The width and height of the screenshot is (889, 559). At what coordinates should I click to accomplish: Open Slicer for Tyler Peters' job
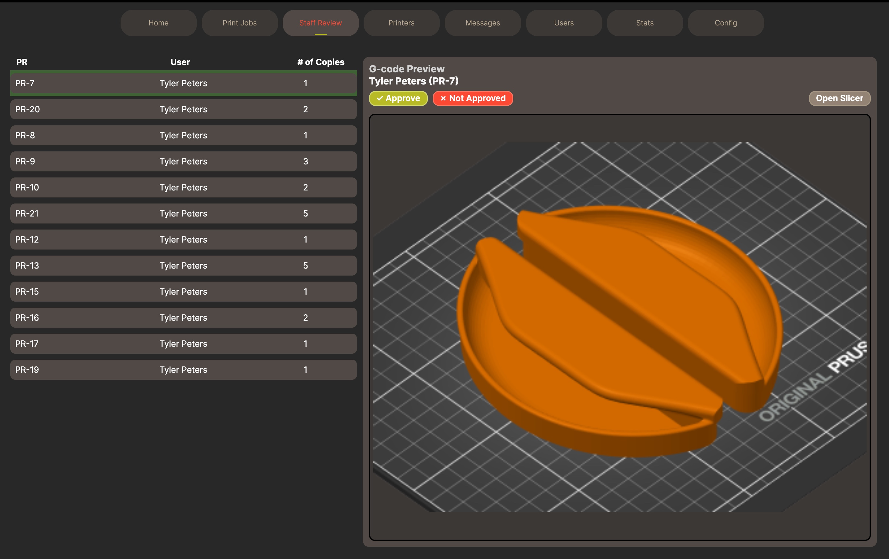point(839,98)
